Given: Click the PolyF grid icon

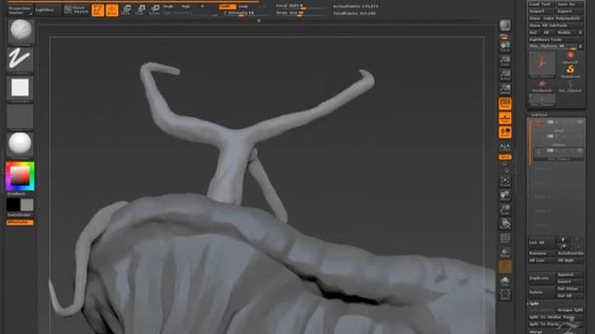Looking at the screenshot, I should point(505,238).
